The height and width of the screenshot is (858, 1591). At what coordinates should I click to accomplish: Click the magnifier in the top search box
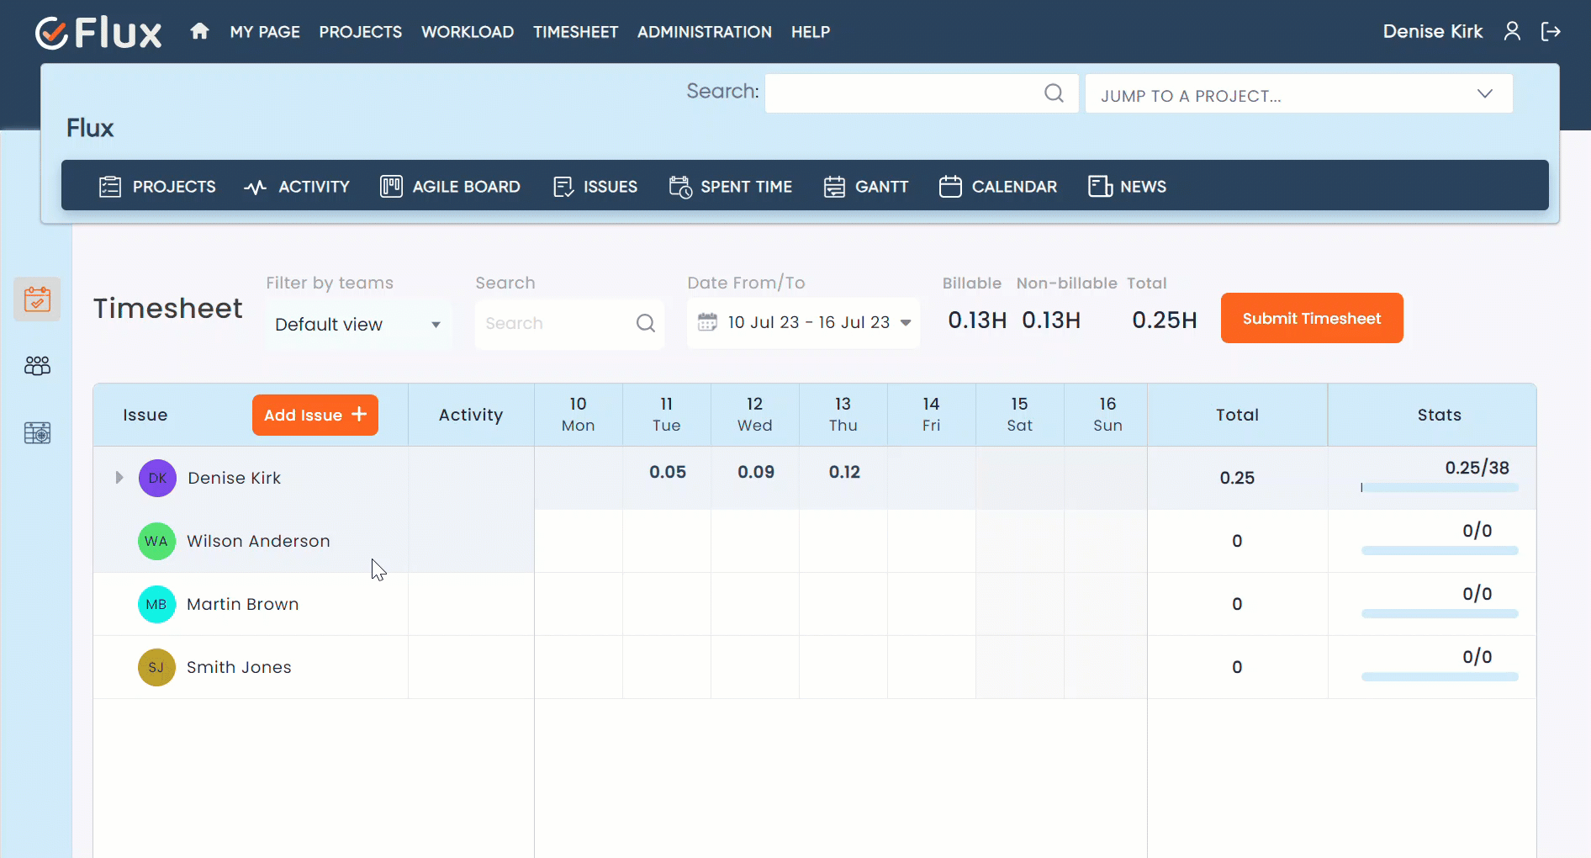click(1054, 93)
